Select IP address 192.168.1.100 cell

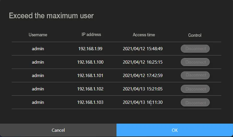point(90,62)
